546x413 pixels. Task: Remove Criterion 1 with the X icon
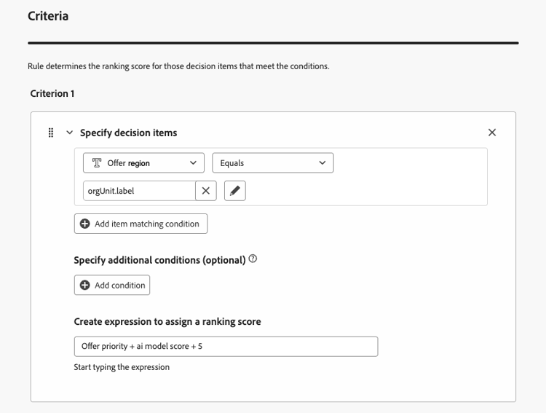[492, 133]
